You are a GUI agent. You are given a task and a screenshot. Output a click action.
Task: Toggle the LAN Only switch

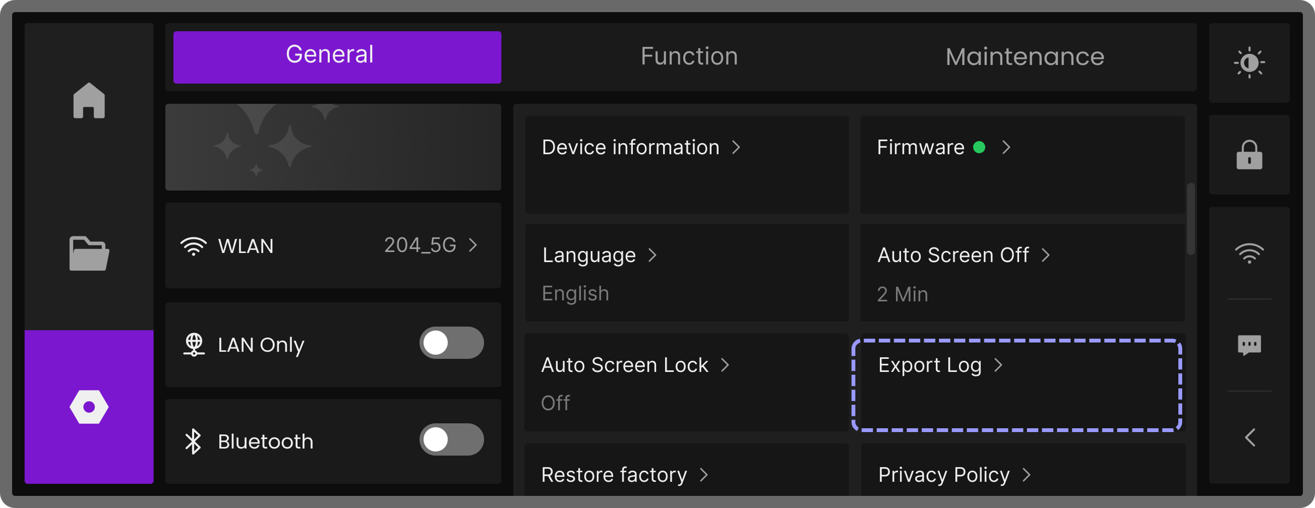[451, 343]
